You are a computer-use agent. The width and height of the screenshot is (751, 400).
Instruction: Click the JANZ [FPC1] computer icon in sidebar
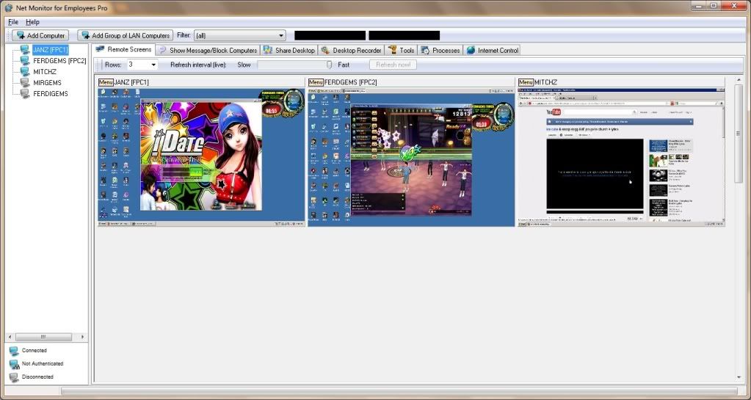(25, 50)
